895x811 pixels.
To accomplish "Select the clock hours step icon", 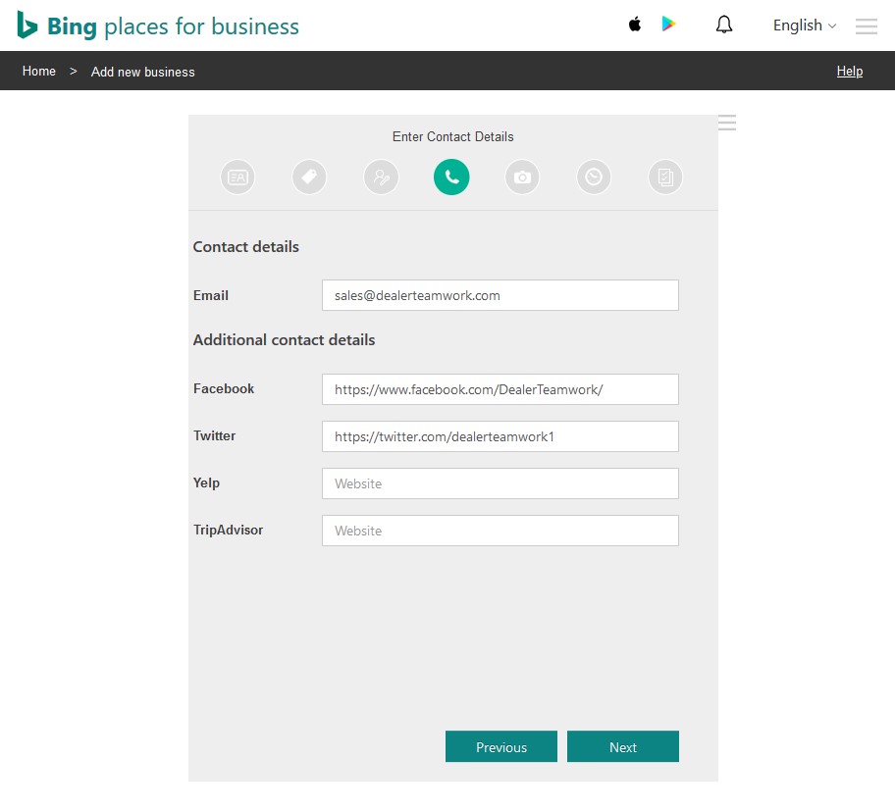I will click(594, 177).
